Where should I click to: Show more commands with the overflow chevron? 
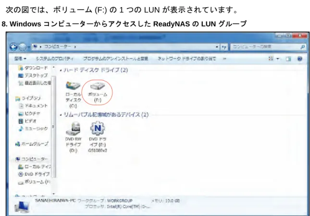(224, 59)
